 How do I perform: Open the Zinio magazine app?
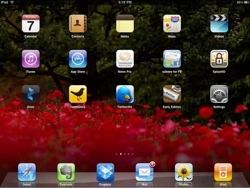click(x=31, y=94)
